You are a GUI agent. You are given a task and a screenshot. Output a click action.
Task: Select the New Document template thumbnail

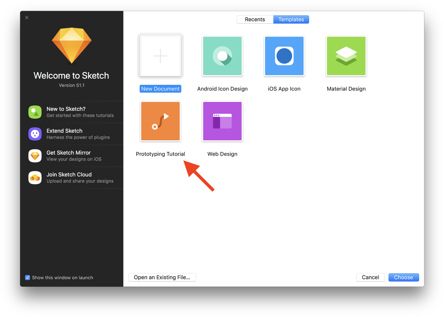coord(161,56)
